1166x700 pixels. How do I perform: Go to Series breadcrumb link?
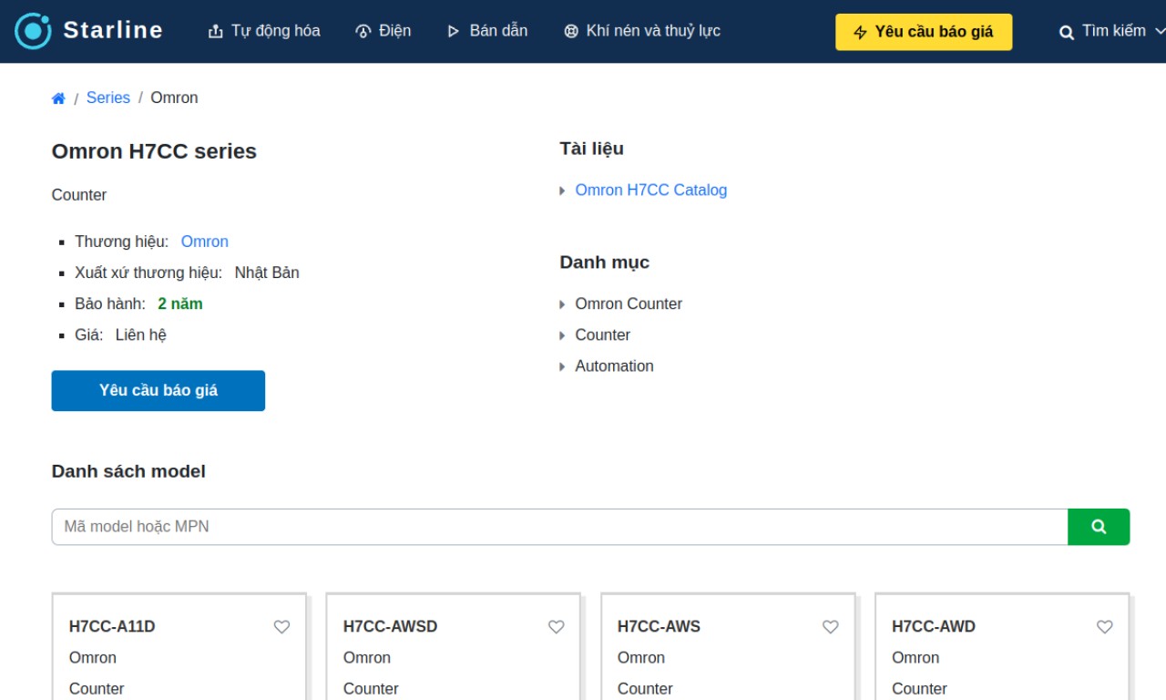(108, 98)
